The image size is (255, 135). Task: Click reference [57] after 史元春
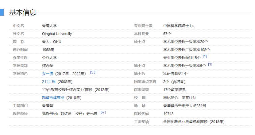(x=102, y=112)
